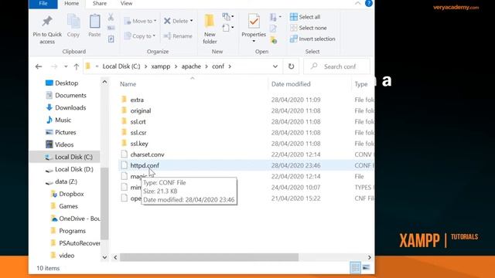Click the Paste shortcut icon
495x278 pixels.
pyautogui.click(x=111, y=39)
